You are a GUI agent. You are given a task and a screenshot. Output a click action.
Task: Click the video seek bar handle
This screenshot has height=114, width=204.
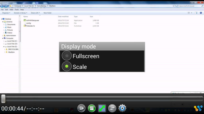pyautogui.click(x=3, y=99)
